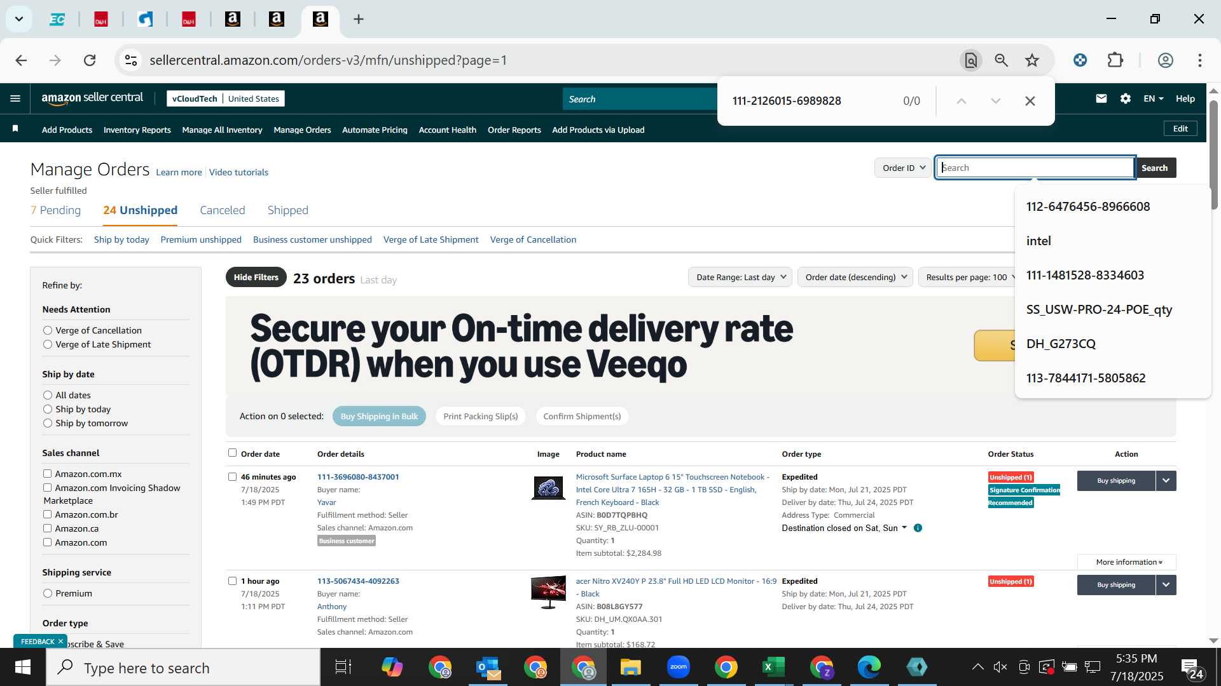The height and width of the screenshot is (686, 1221).
Task: Go to next find match arrow
Action: click(996, 101)
